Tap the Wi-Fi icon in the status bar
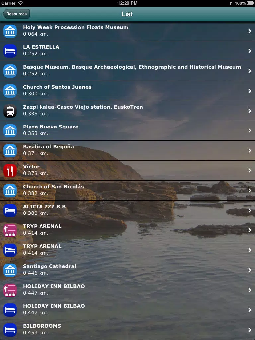Image resolution: width=255 pixels, height=340 pixels. click(21, 3)
